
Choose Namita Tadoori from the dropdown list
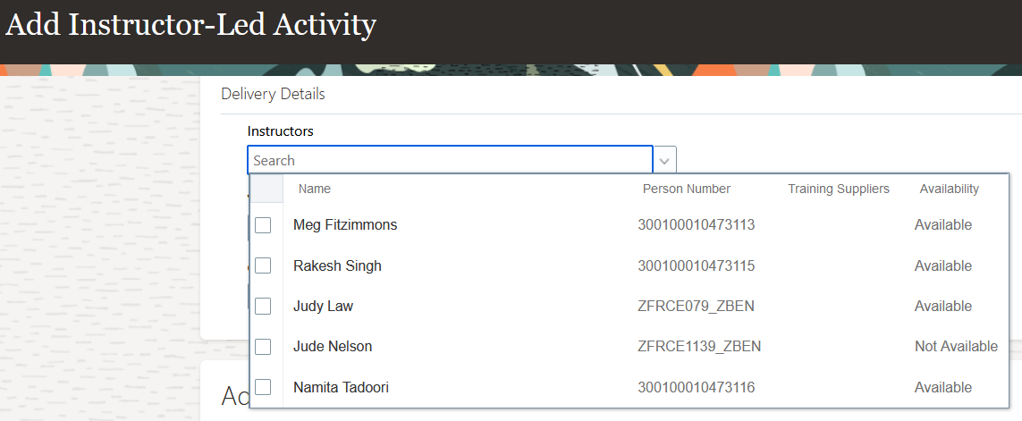[x=341, y=387]
